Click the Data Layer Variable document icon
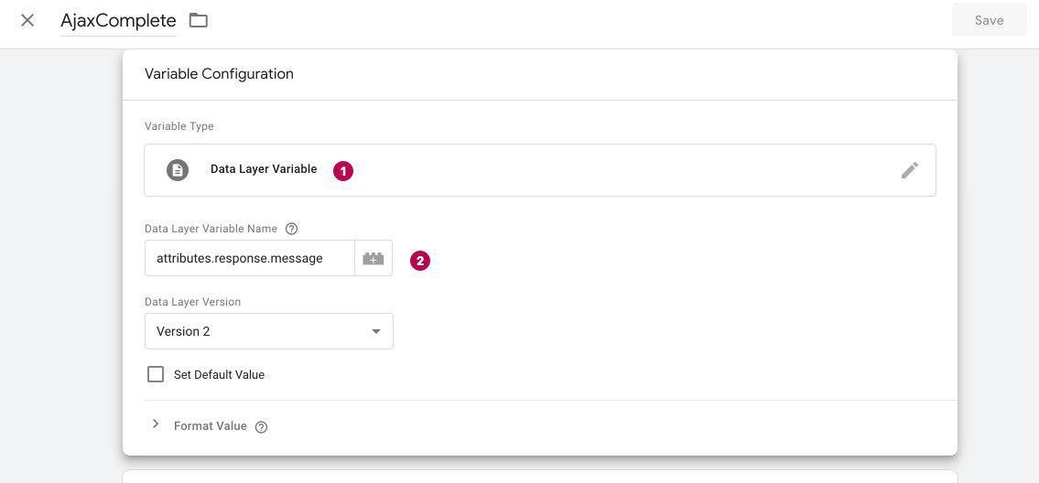Image resolution: width=1039 pixels, height=483 pixels. tap(177, 170)
